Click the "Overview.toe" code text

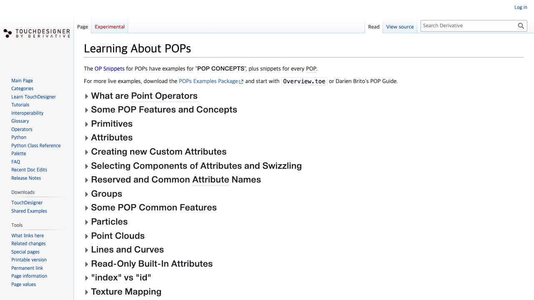click(x=304, y=81)
